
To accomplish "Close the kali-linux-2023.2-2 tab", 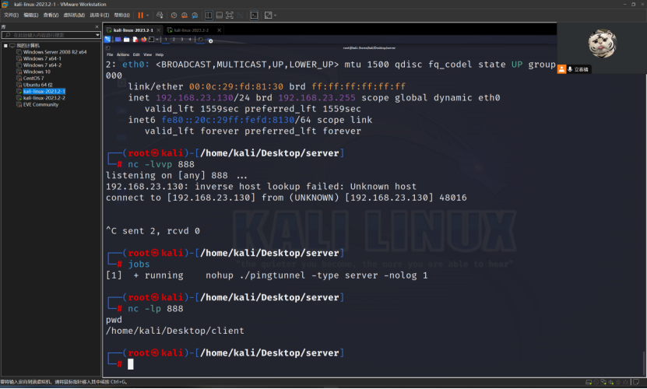I will point(219,30).
